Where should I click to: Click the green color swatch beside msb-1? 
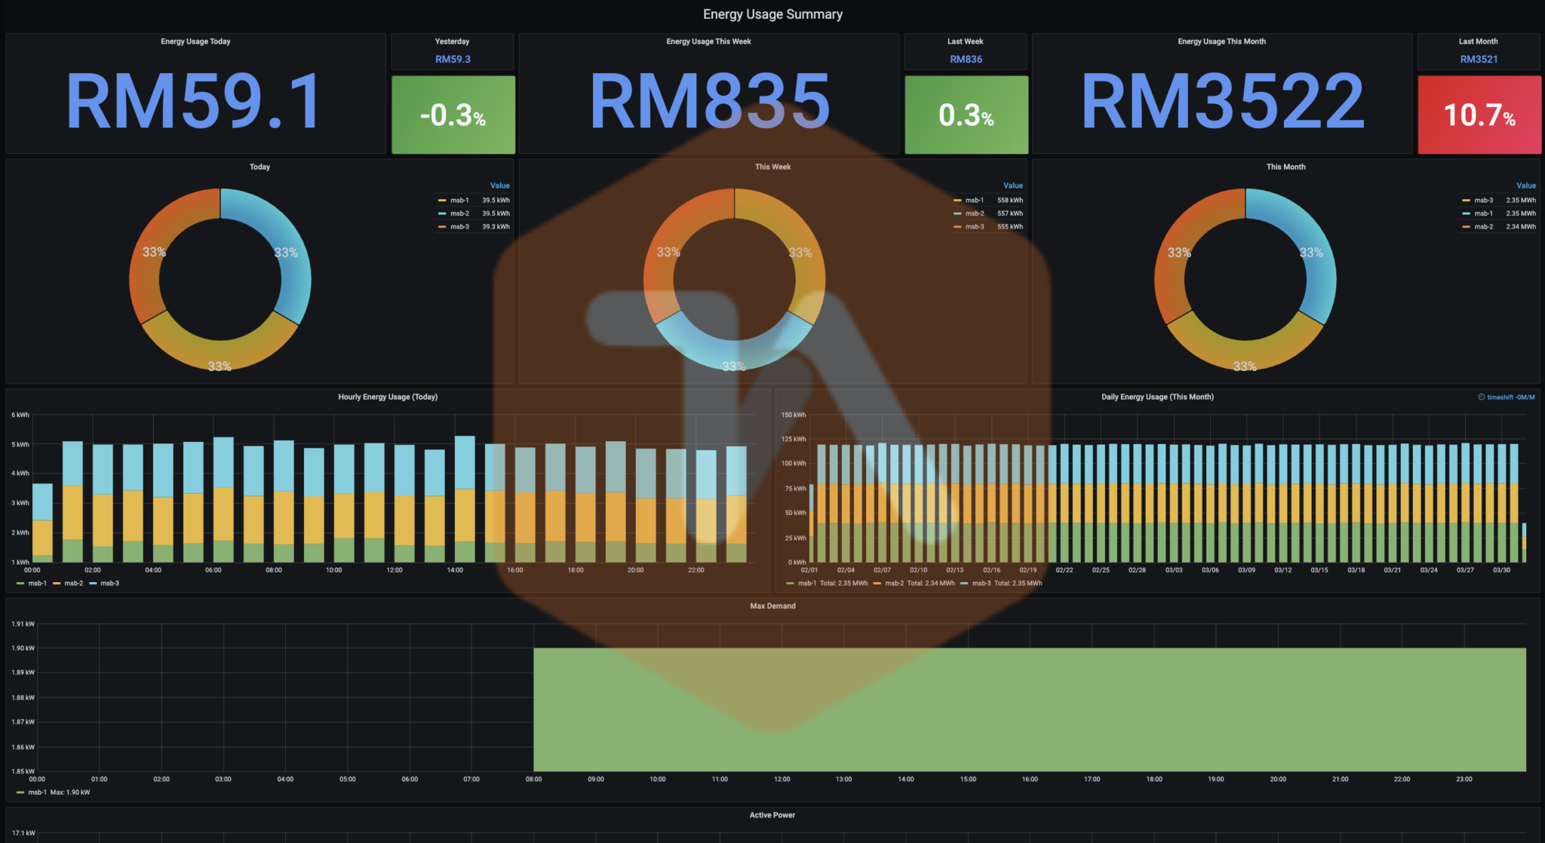click(19, 583)
